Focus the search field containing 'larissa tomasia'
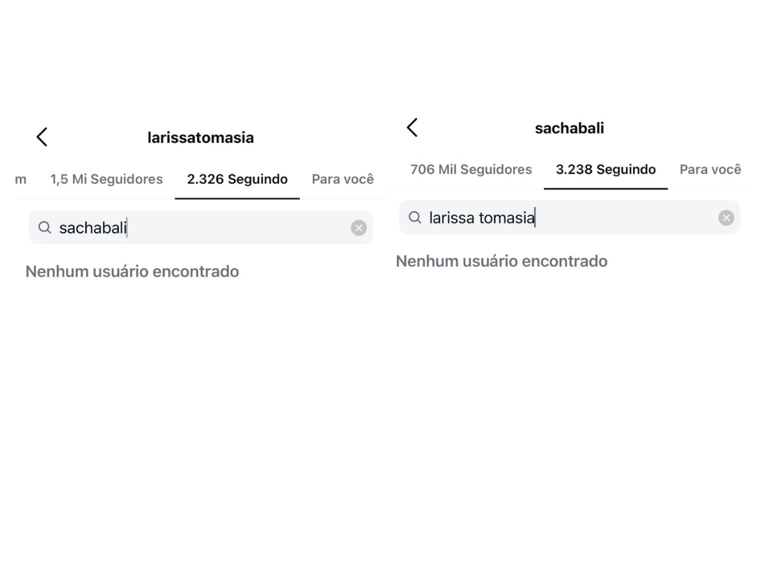 coord(569,218)
